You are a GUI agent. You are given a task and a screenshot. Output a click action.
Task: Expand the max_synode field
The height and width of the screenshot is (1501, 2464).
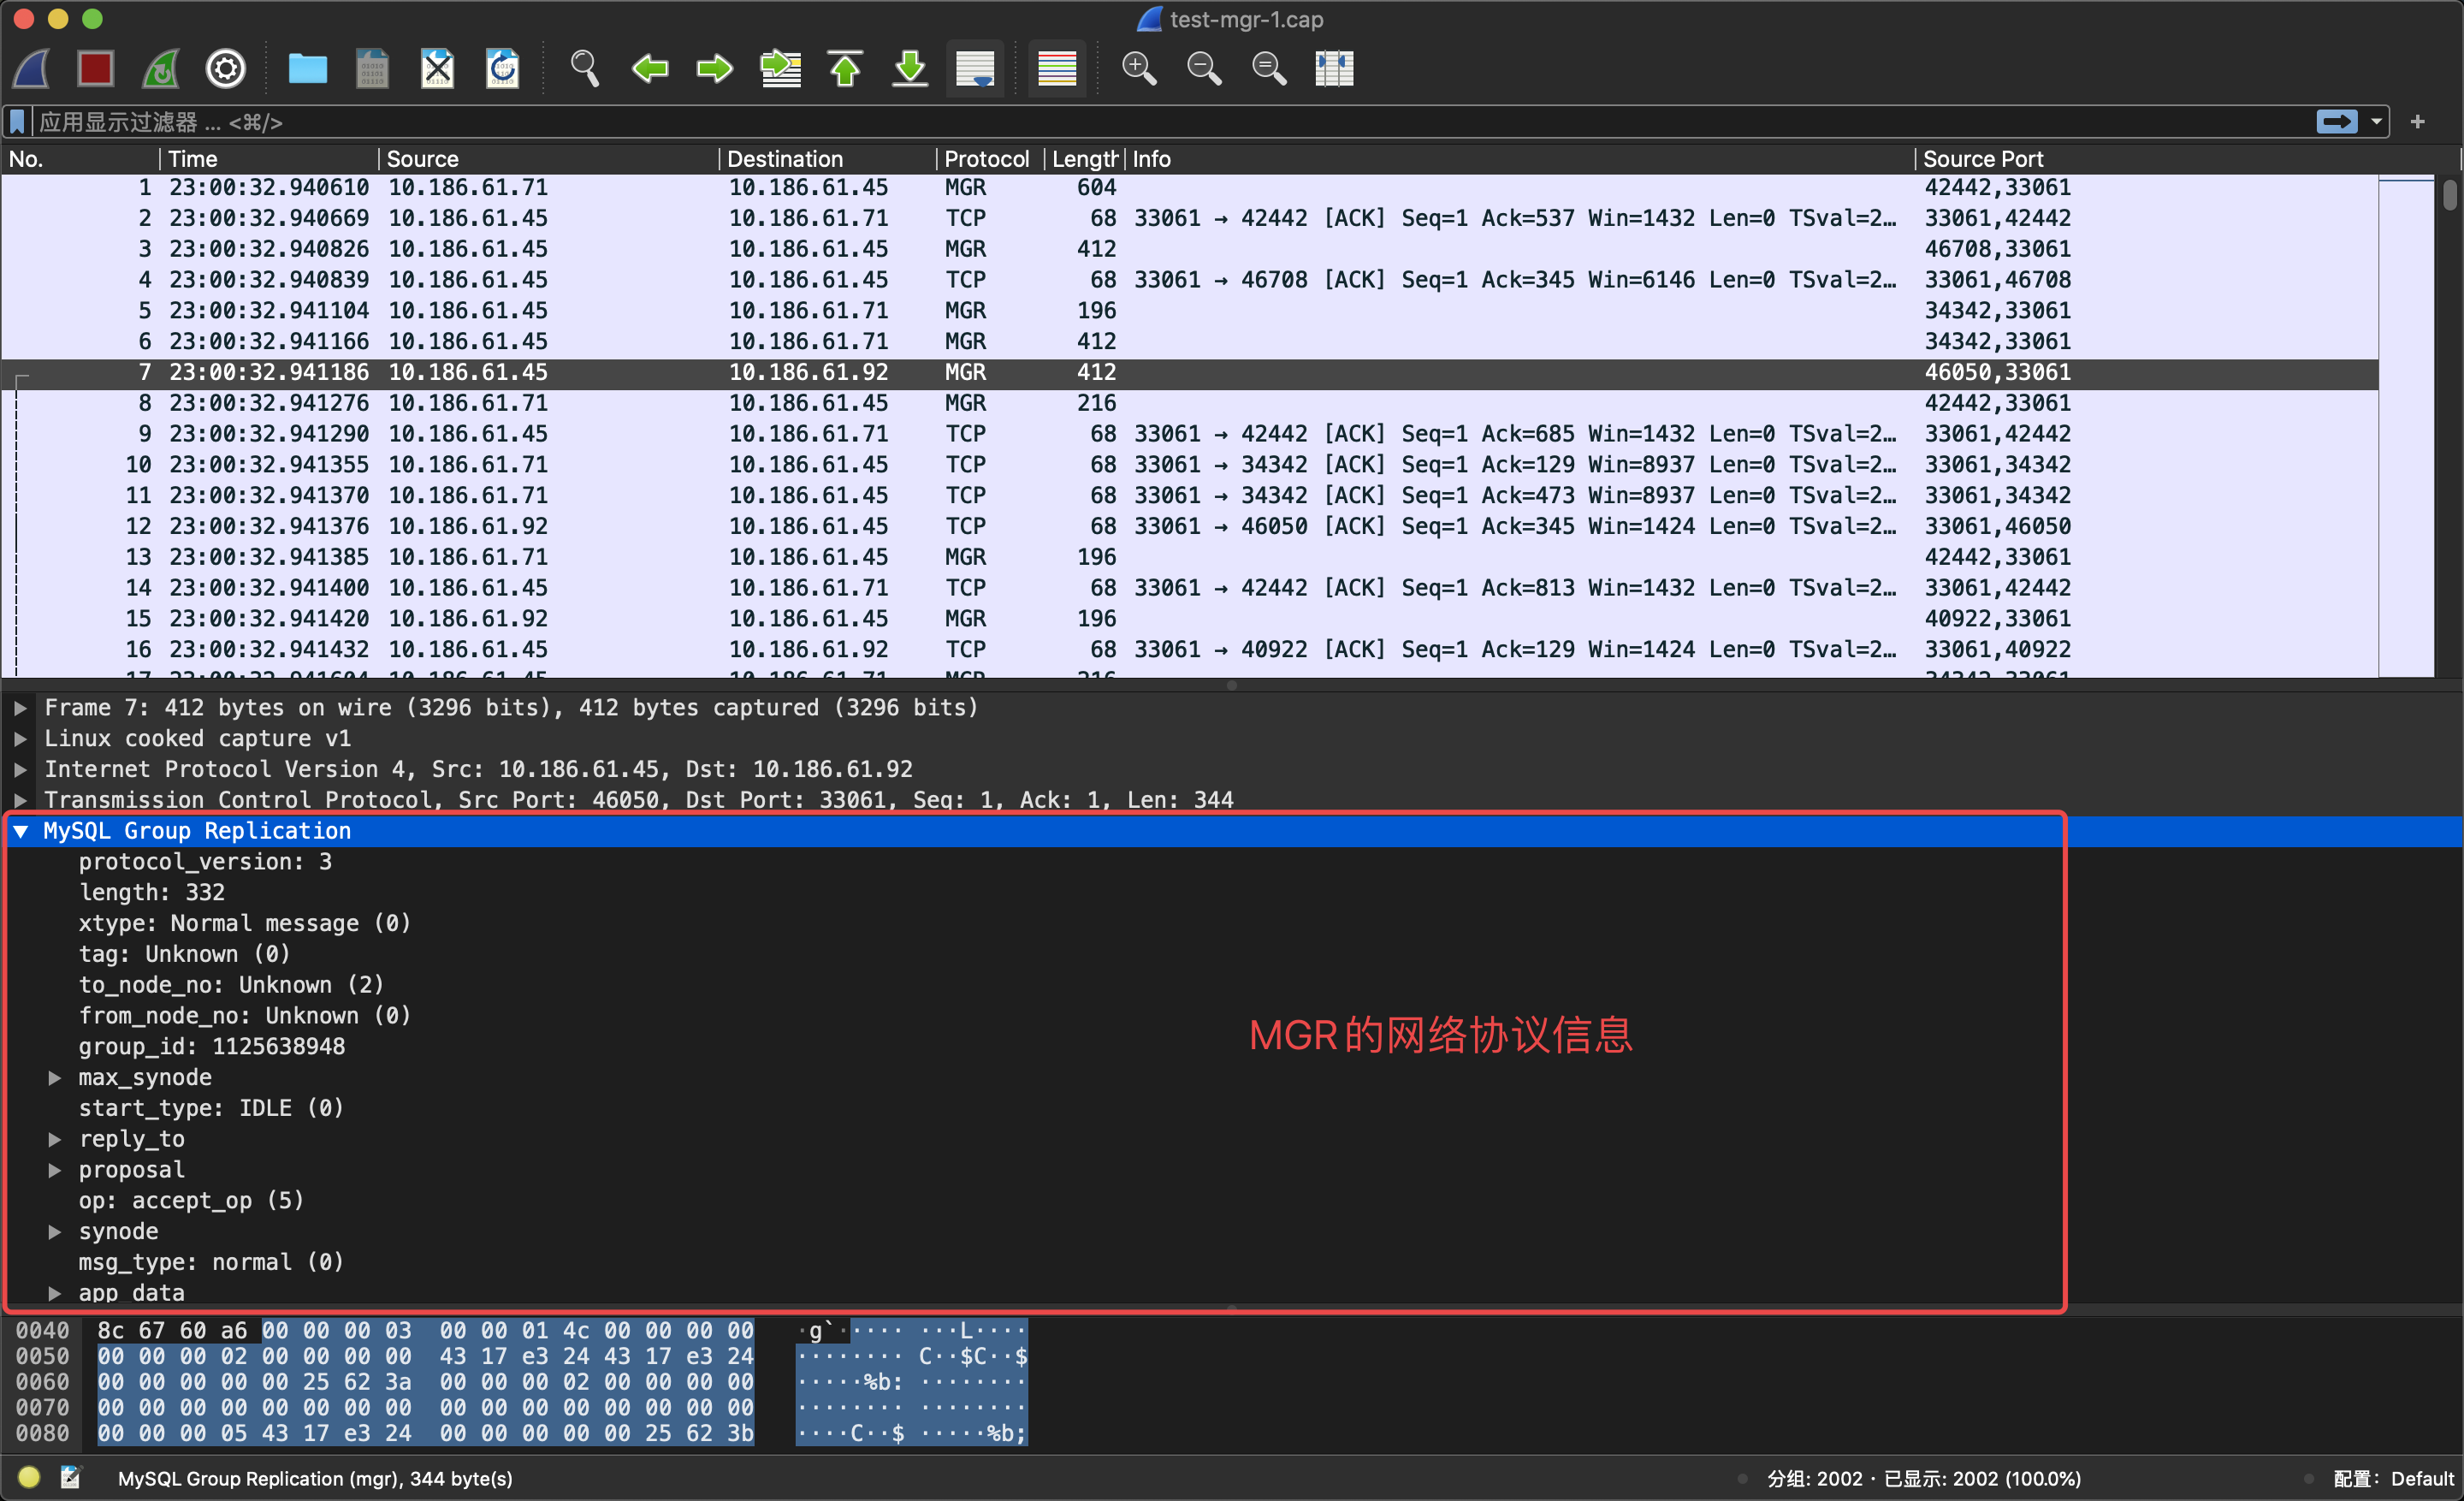click(x=55, y=1078)
